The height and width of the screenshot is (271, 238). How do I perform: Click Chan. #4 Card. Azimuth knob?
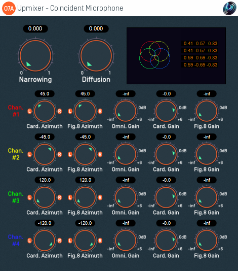pyautogui.click(x=45, y=241)
